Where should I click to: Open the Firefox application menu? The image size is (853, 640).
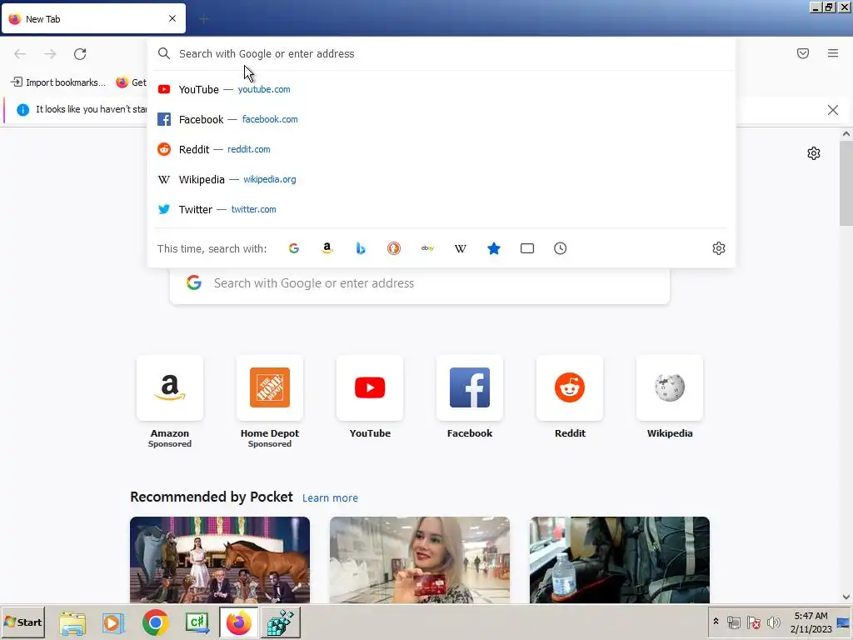click(x=833, y=53)
